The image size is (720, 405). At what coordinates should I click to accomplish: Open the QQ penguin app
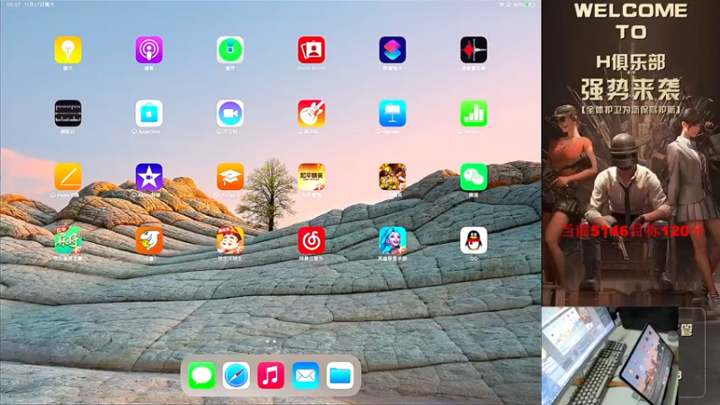coord(473,239)
